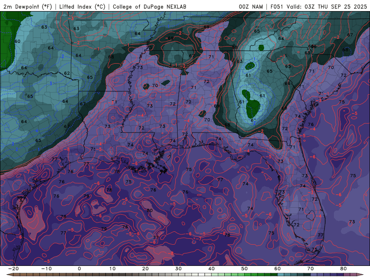The image size is (370, 277).
Task: Click the '40' color scale label
Action: 211,269
